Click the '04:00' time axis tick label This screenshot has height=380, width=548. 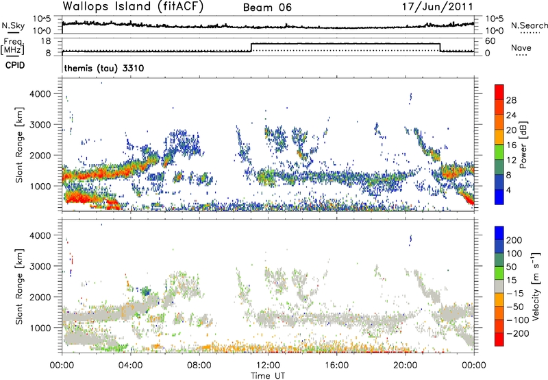coord(131,366)
